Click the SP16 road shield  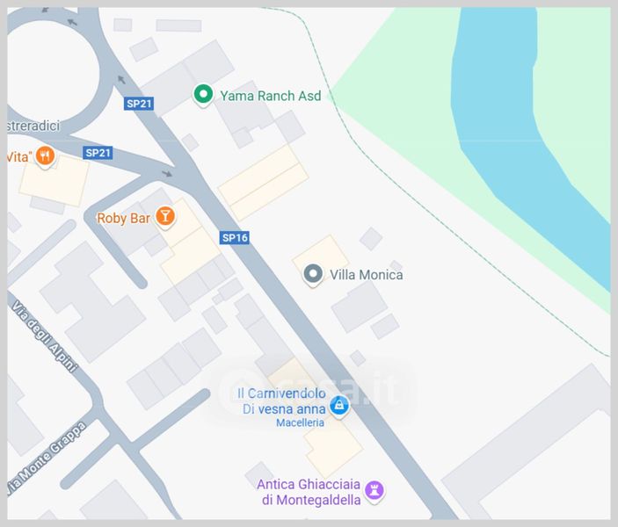point(235,237)
